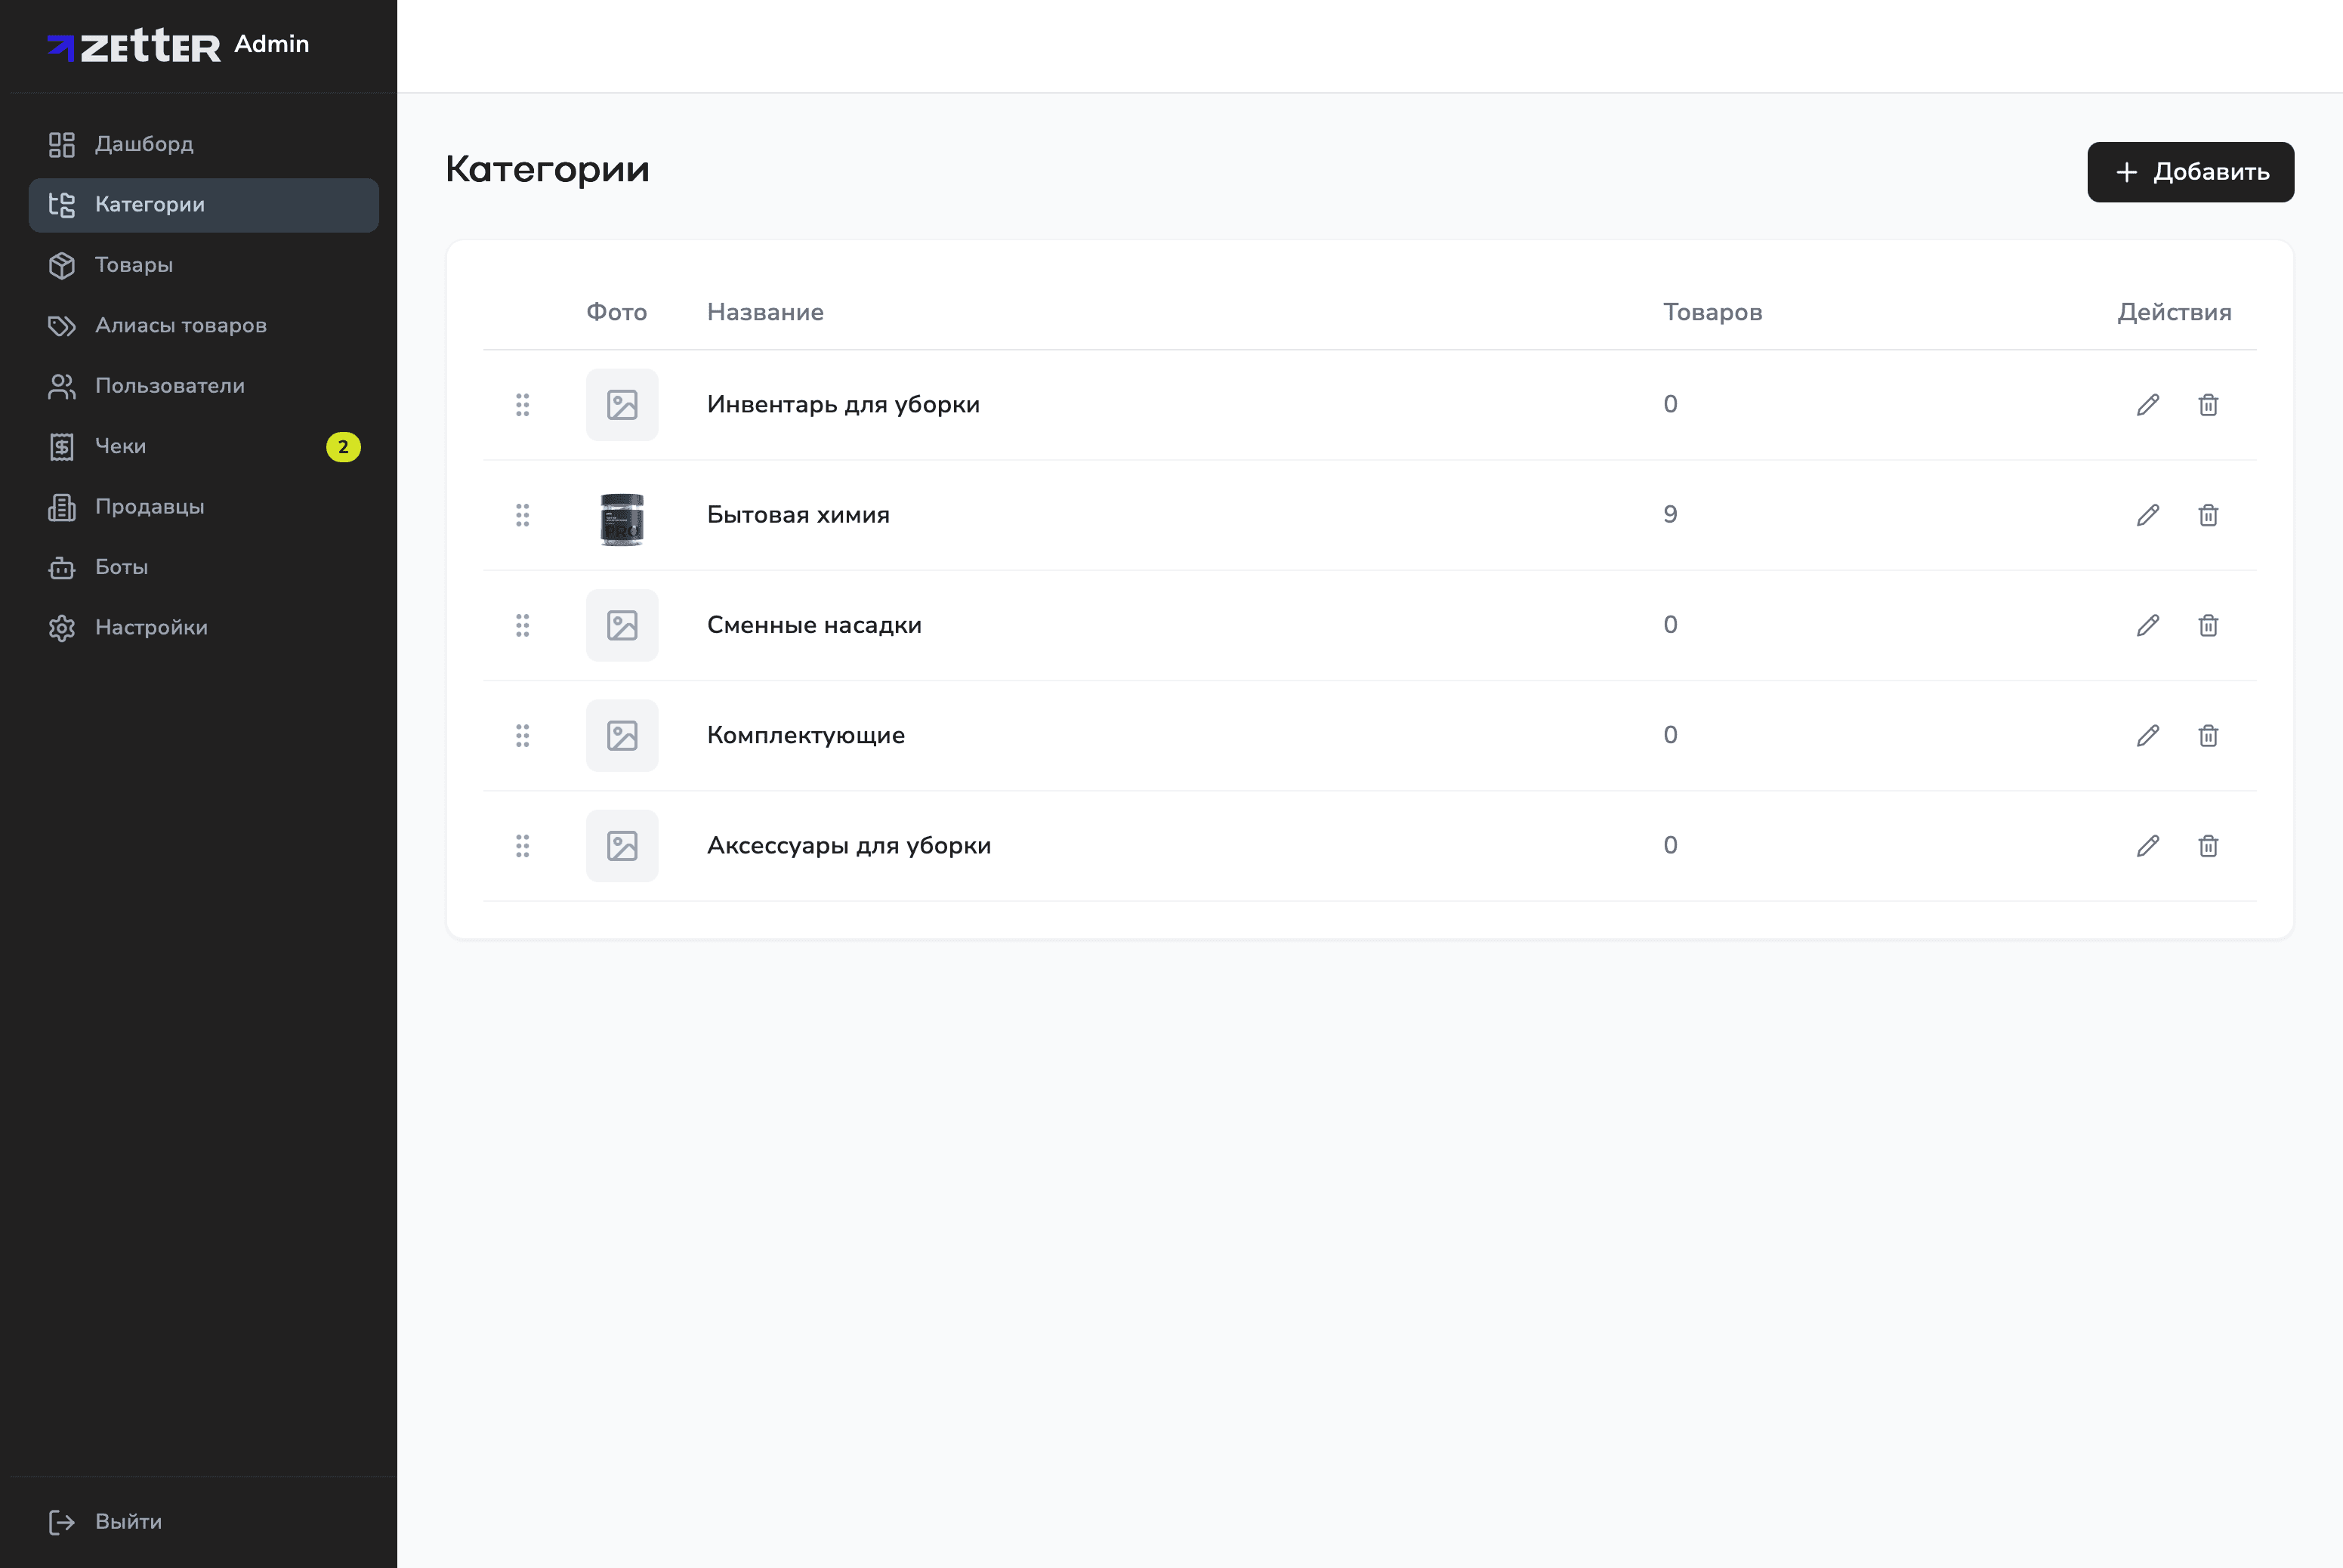This screenshot has height=1568, width=2343.
Task: Select the Комплектующие category name
Action: 805,735
